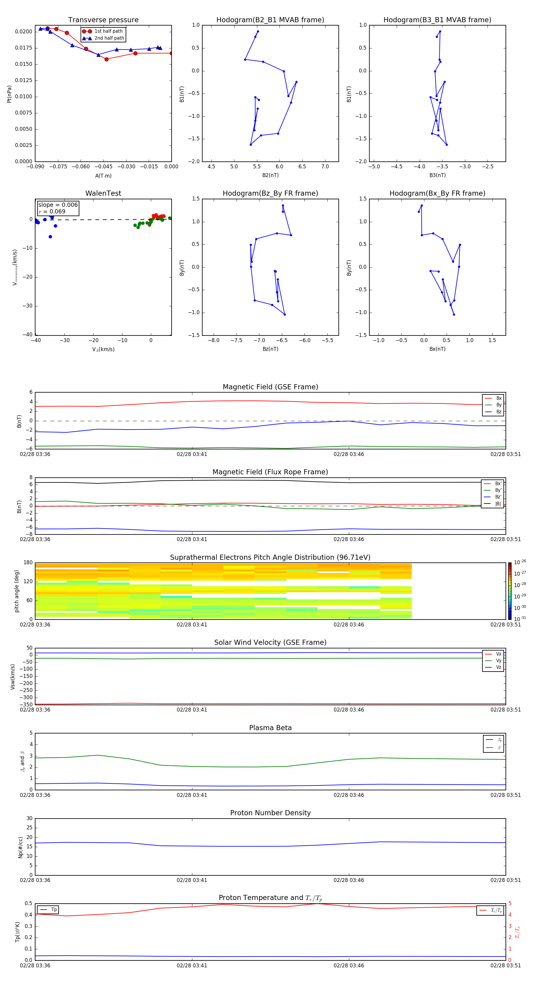Click the 'pitch angle (deg)' axis label
This screenshot has width=541, height=992.
click(17, 591)
